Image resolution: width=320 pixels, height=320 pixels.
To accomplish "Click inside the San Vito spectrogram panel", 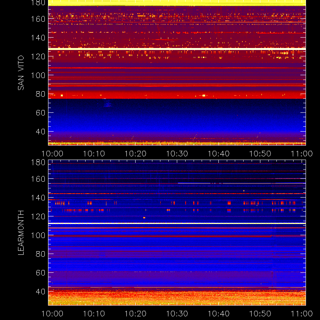I will click(x=177, y=73).
